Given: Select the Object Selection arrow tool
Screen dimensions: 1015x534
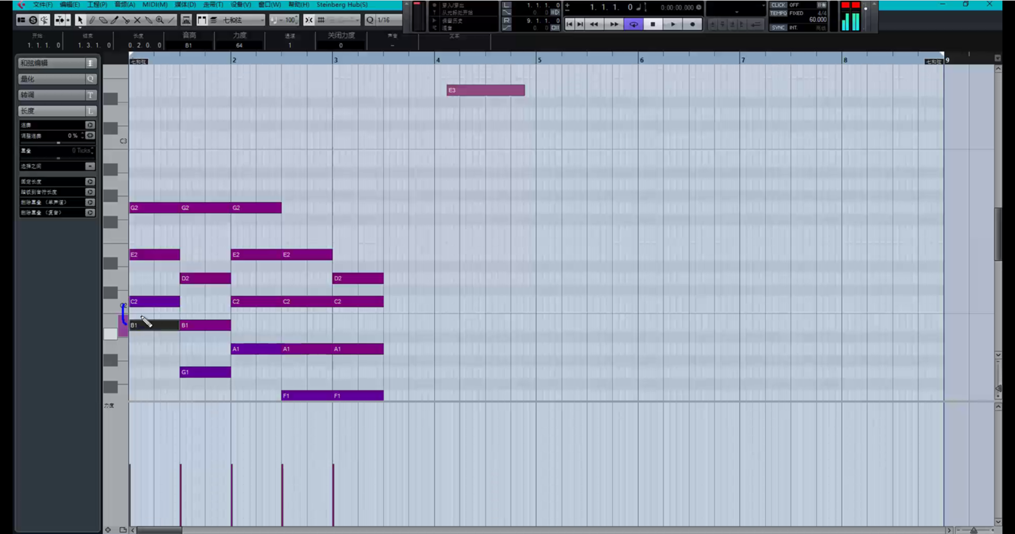Looking at the screenshot, I should pos(80,20).
